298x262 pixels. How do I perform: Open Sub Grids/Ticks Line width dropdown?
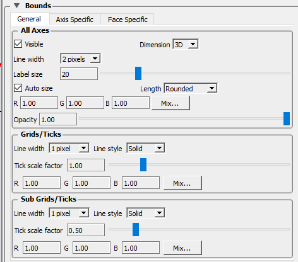[x=69, y=214]
